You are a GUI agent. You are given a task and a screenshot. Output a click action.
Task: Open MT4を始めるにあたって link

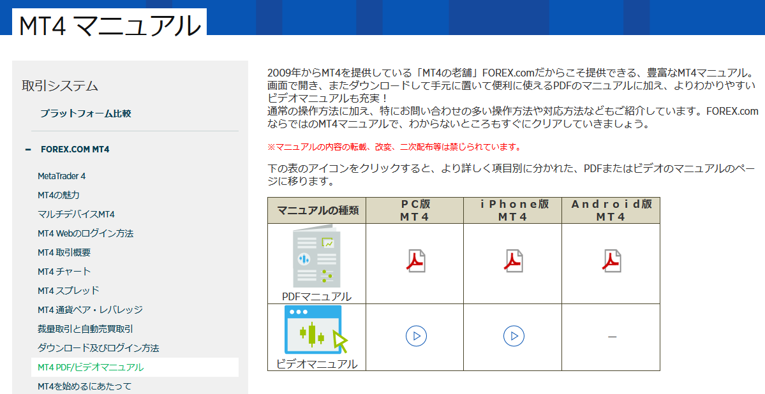[x=84, y=386]
